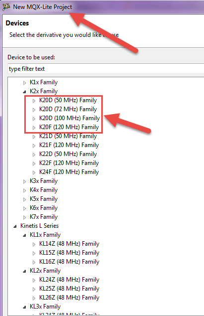
Task: Select 'KL25Z (48 MHz) Family' row
Action: [69, 289]
